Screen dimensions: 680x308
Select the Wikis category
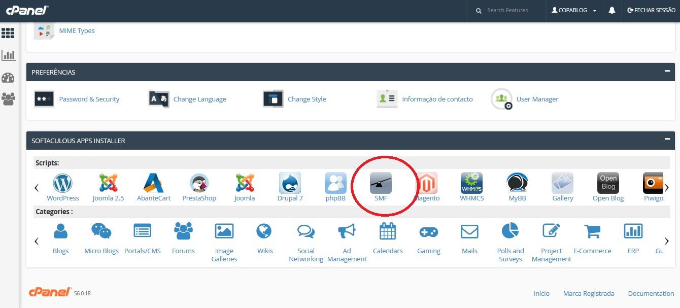[265, 238]
